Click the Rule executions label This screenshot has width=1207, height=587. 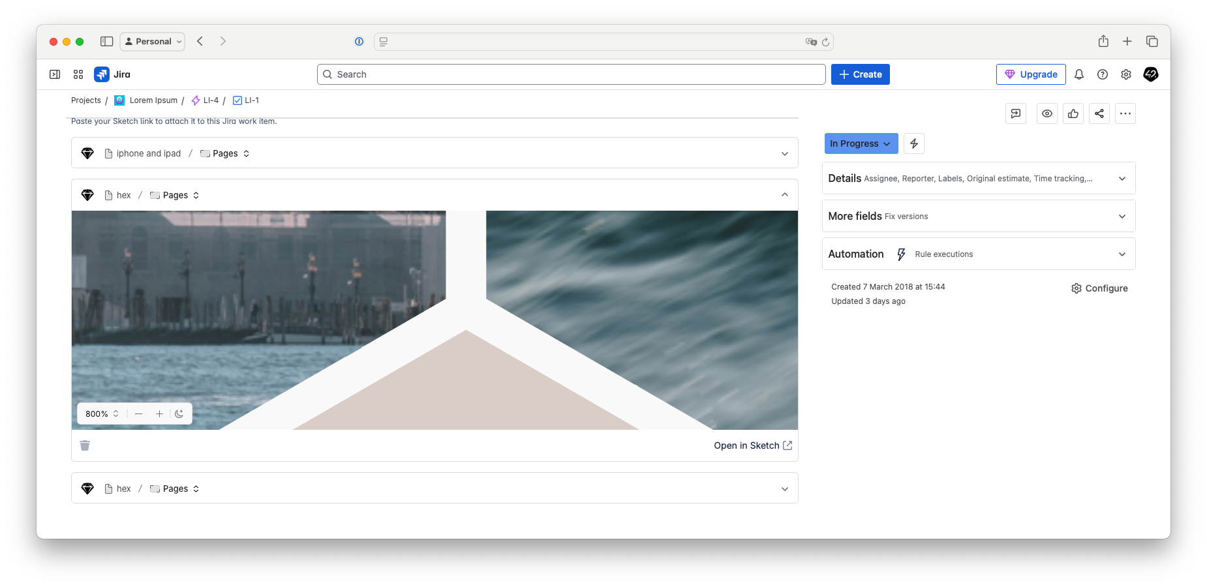click(x=943, y=254)
